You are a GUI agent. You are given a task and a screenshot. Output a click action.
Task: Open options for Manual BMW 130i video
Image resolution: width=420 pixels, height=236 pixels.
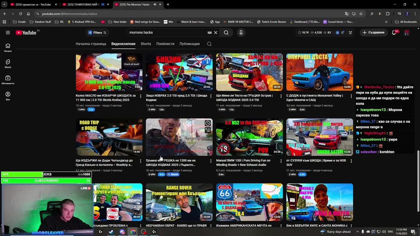click(281, 161)
